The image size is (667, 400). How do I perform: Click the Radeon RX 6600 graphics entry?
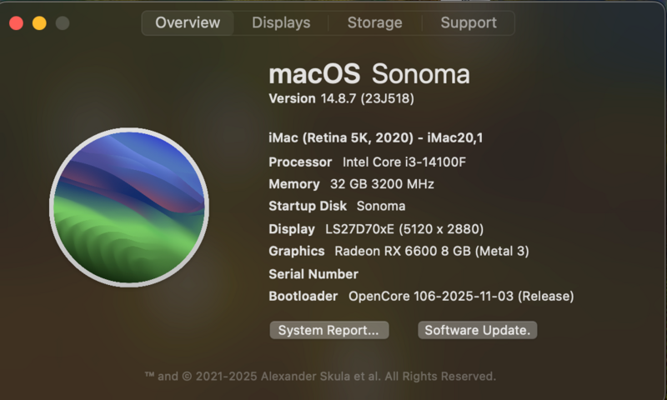tap(431, 251)
